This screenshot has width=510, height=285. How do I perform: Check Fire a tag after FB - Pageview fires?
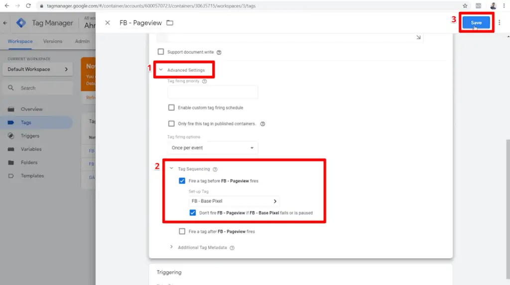pyautogui.click(x=182, y=231)
